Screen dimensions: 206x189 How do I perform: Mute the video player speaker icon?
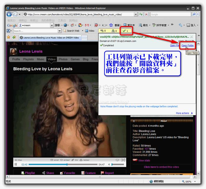point(109,164)
